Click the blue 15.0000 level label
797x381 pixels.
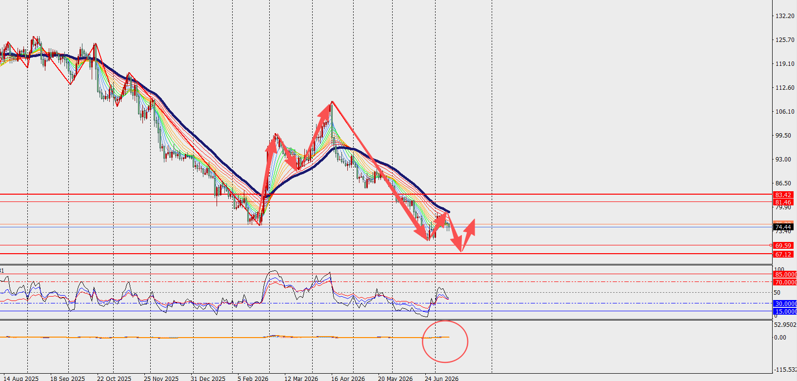click(x=785, y=311)
